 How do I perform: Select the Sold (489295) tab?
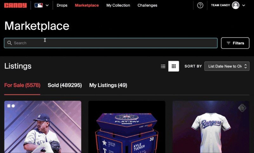point(65,85)
